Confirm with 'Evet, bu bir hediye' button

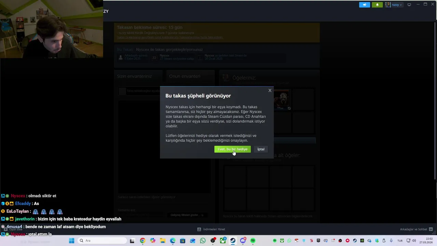[x=232, y=149]
